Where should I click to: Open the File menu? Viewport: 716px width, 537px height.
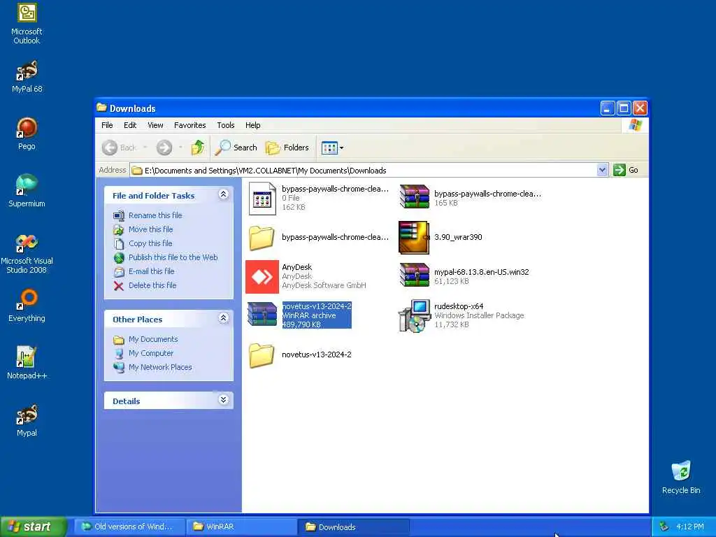tap(107, 125)
